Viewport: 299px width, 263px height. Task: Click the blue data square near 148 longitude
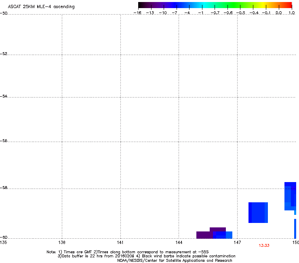pos(258,212)
